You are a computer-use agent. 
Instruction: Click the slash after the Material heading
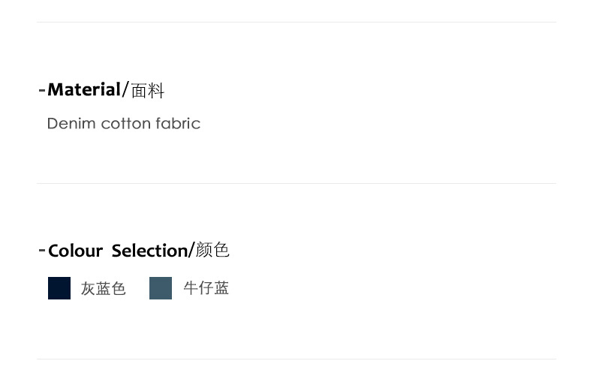[x=125, y=90]
